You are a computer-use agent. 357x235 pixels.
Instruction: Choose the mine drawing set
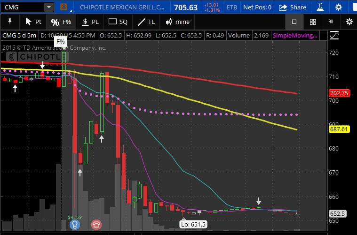pos(178,22)
